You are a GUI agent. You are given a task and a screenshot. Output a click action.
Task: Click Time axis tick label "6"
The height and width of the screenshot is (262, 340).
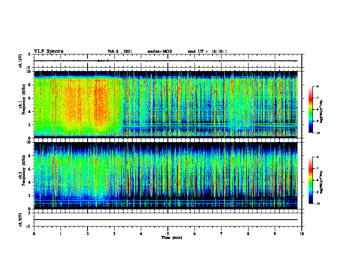195,234
